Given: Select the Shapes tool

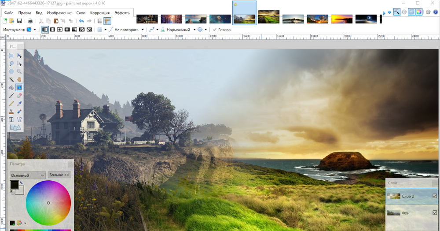Looking at the screenshot, I should 15,127.
